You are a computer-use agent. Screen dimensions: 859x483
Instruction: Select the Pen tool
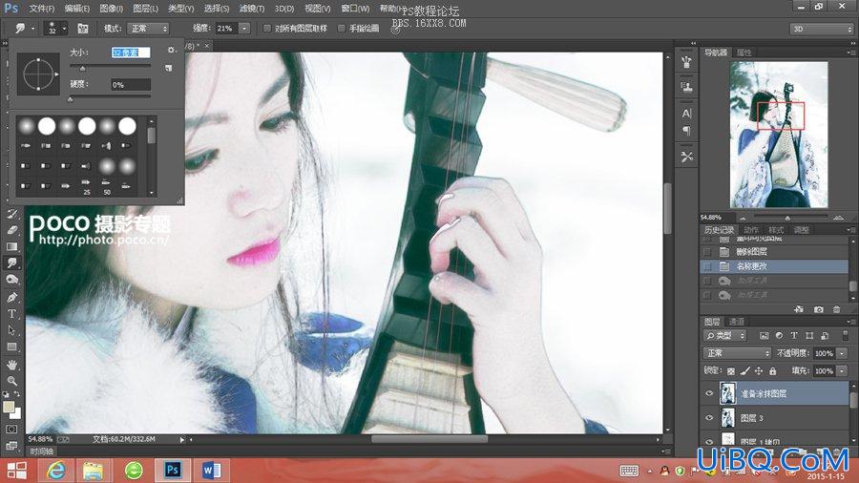tap(12, 298)
